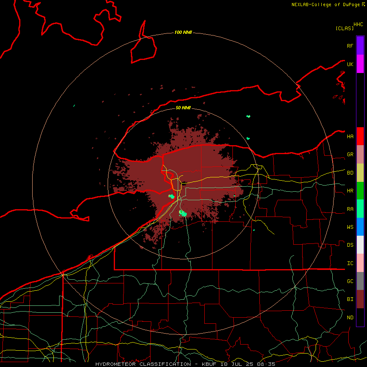Click the ND legend label
This screenshot has width=367, height=367.
click(x=350, y=317)
